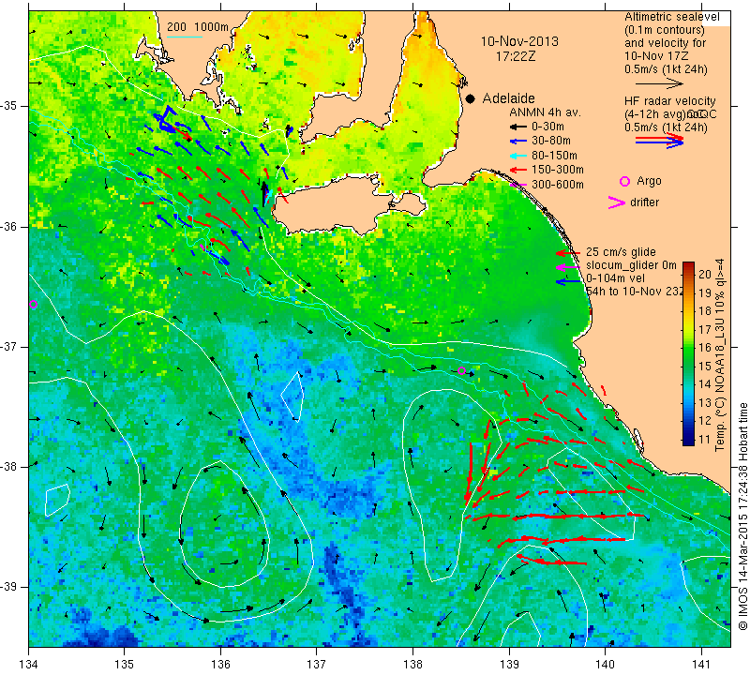The image size is (750, 675).
Task: Click the 80-150m depth label
Action: click(554, 156)
